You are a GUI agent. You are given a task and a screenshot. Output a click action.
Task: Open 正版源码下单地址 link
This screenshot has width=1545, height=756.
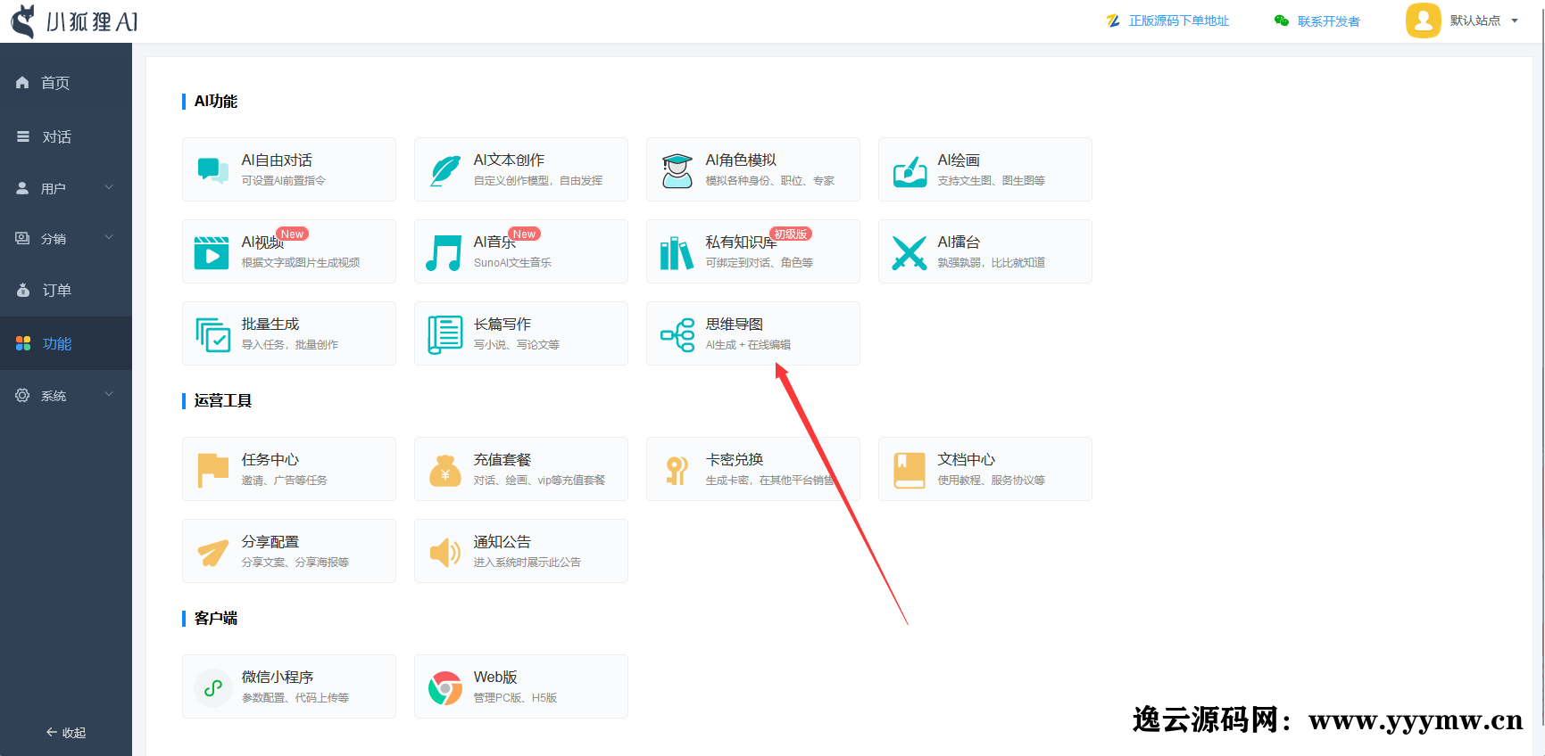pyautogui.click(x=1178, y=21)
